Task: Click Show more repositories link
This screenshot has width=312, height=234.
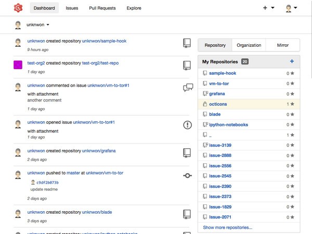Action: click(228, 227)
